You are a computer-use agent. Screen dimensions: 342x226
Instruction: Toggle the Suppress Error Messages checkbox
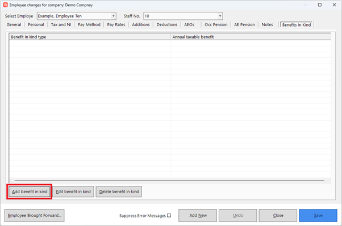169,215
